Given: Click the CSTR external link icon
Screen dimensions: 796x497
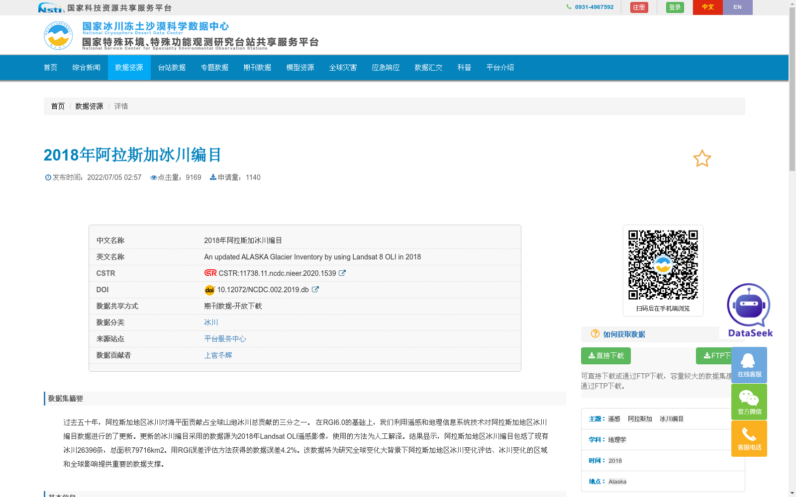Looking at the screenshot, I should tap(342, 273).
